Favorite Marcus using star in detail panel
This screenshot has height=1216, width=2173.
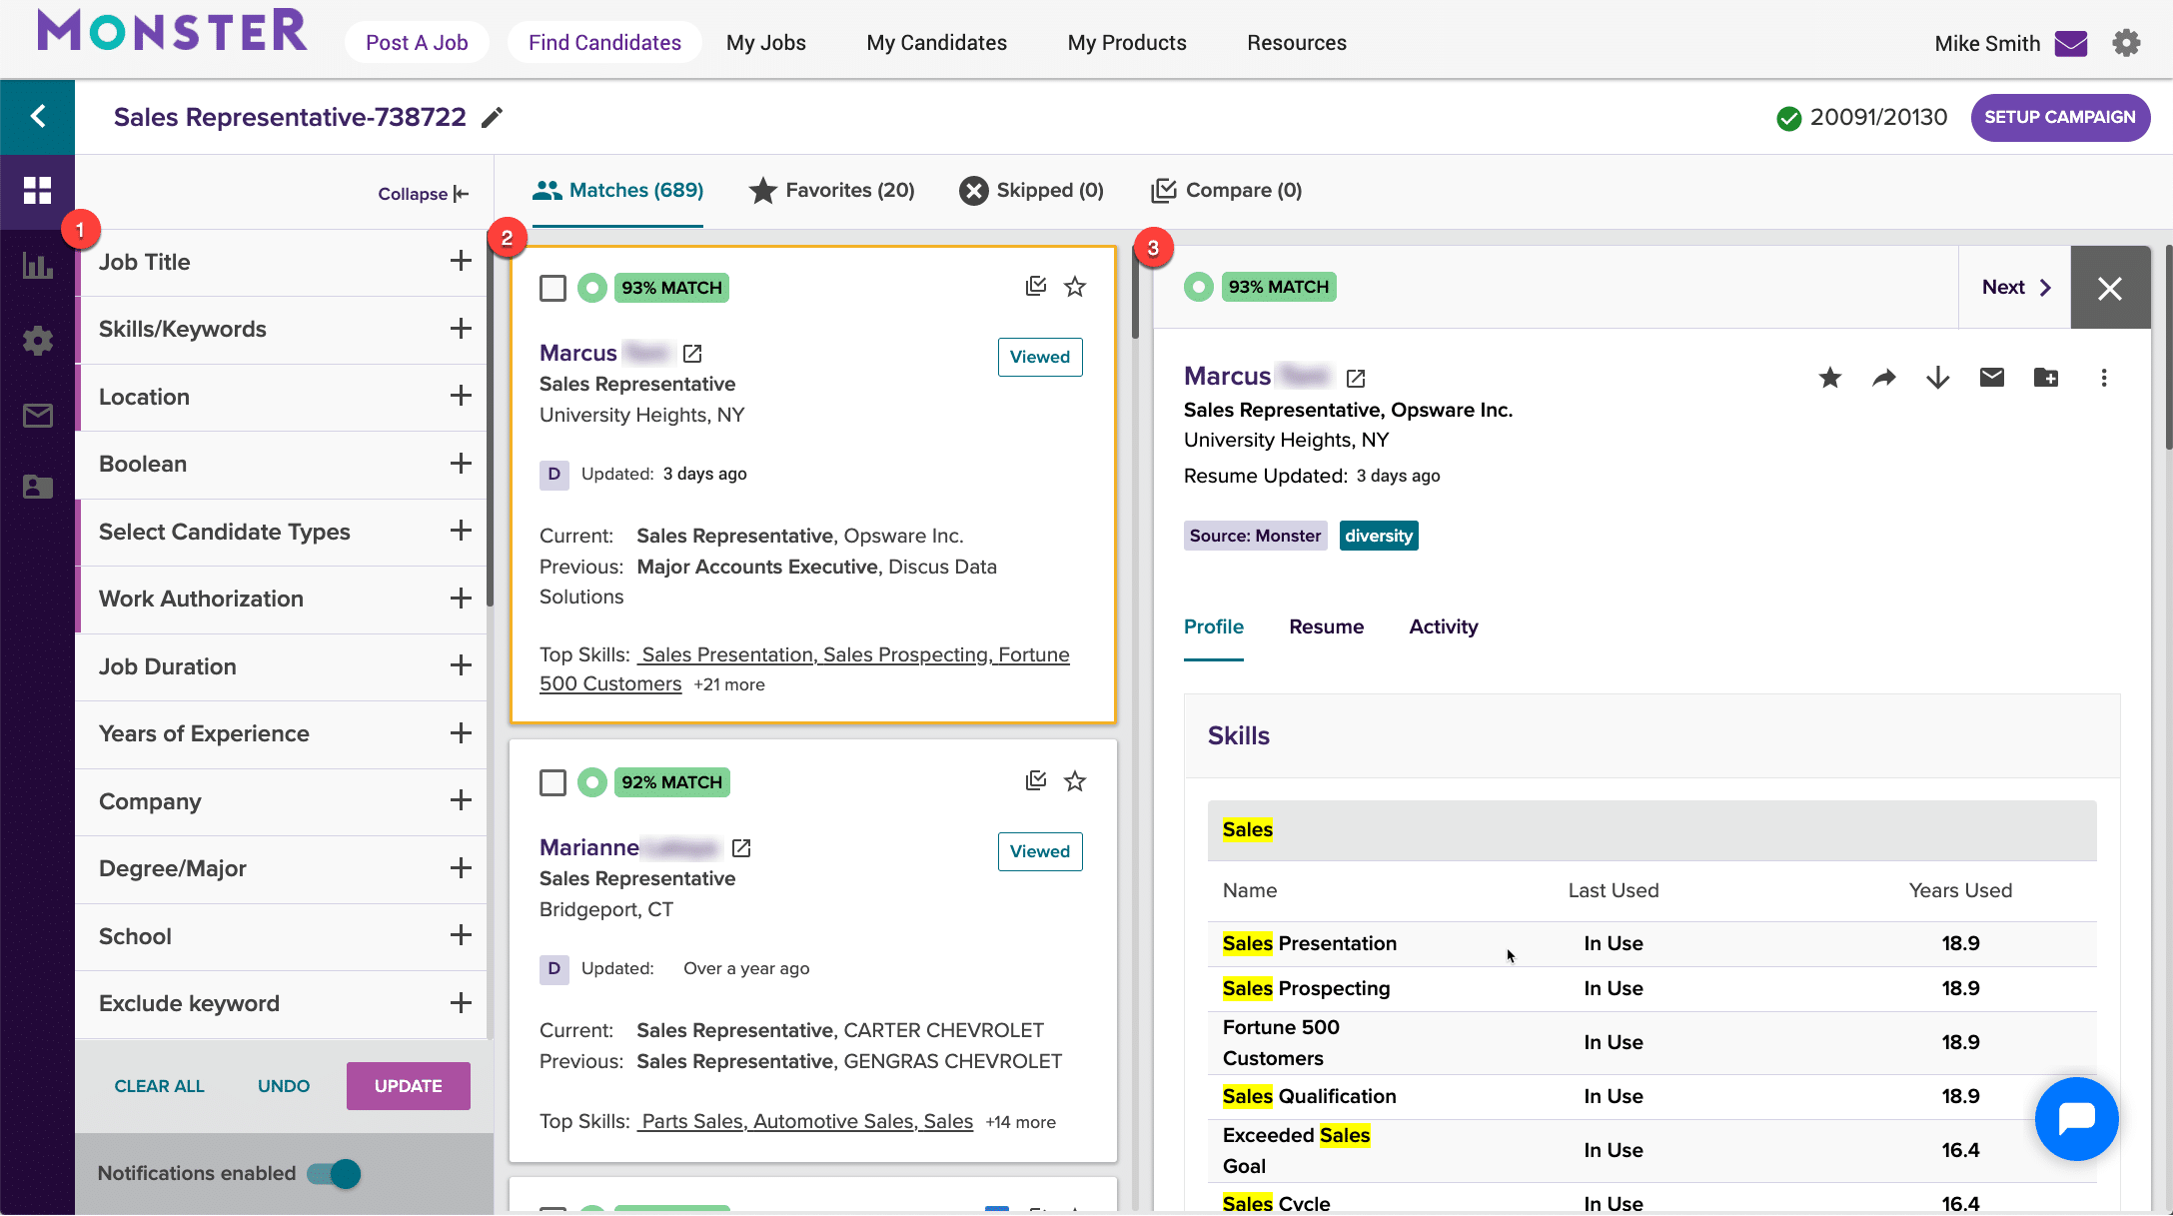click(x=1829, y=378)
